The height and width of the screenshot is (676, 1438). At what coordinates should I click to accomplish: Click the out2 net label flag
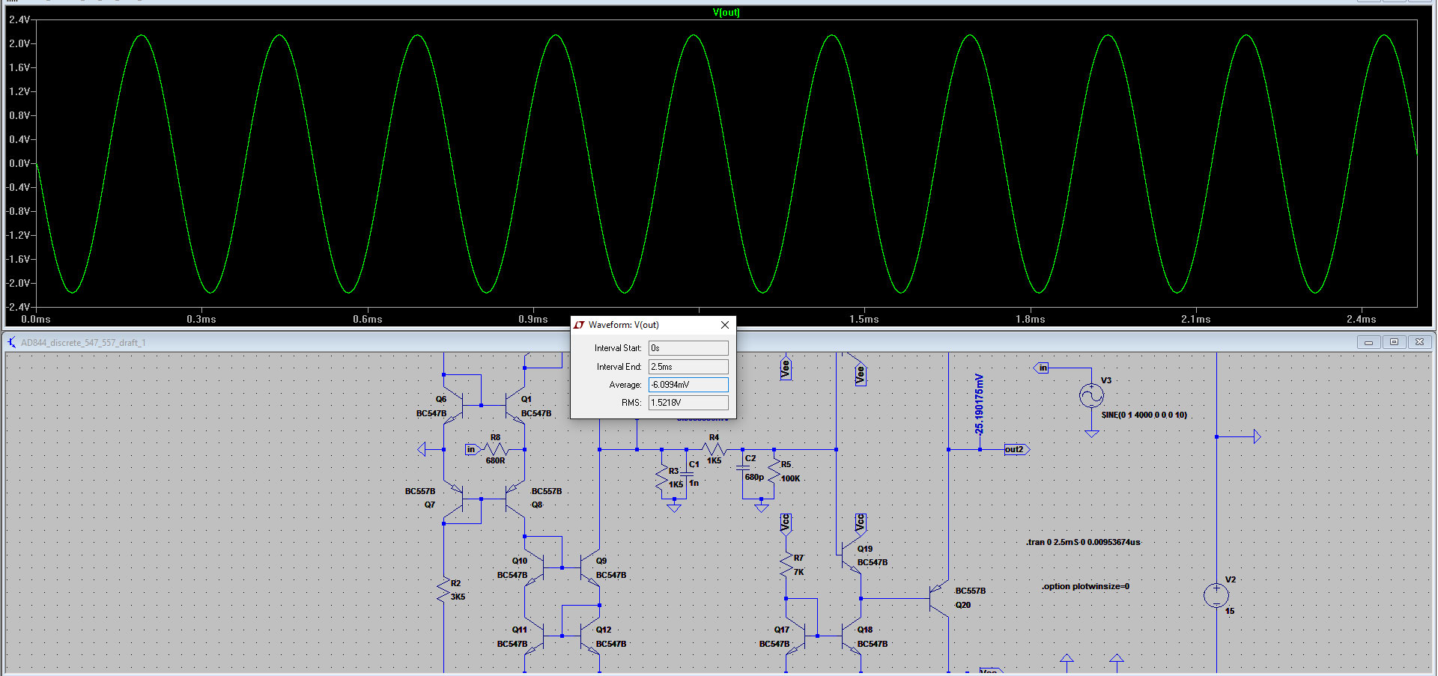point(1016,449)
